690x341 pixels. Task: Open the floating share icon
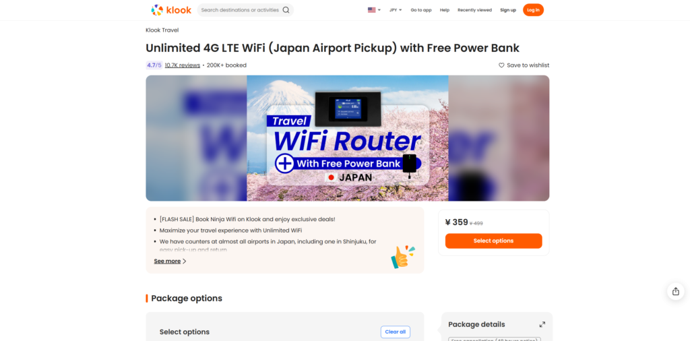675,291
